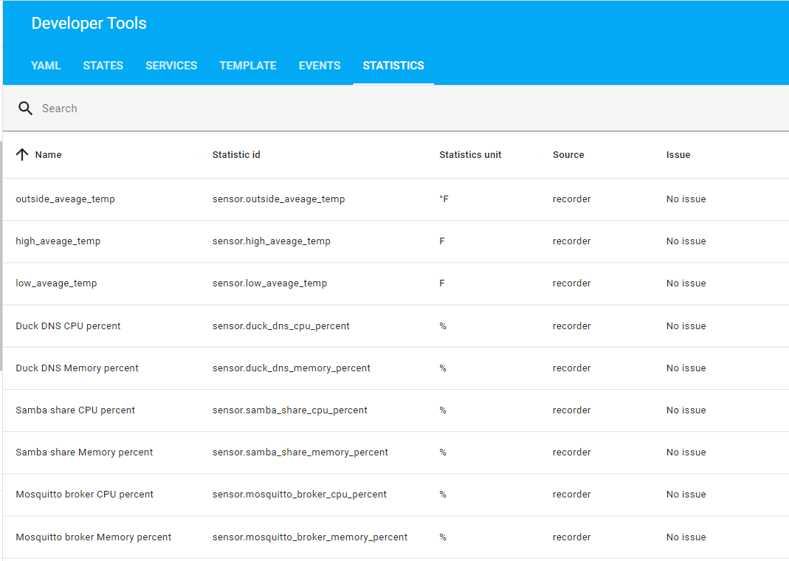Click sensor.mosquitto_broker_cpu_percent statistic id
This screenshot has width=789, height=561.
300,495
